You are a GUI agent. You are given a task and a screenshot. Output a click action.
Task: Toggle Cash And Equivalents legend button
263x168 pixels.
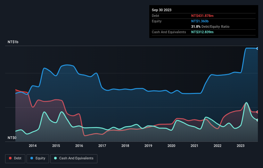coord(74,158)
